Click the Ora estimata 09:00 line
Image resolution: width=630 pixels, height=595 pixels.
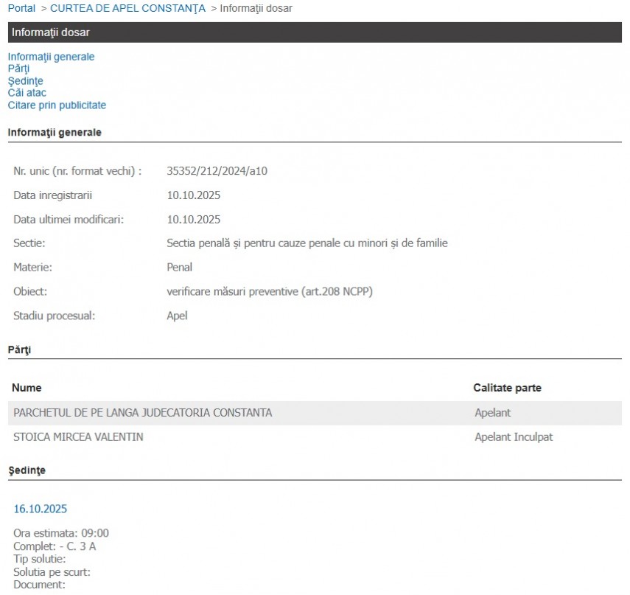coord(61,534)
